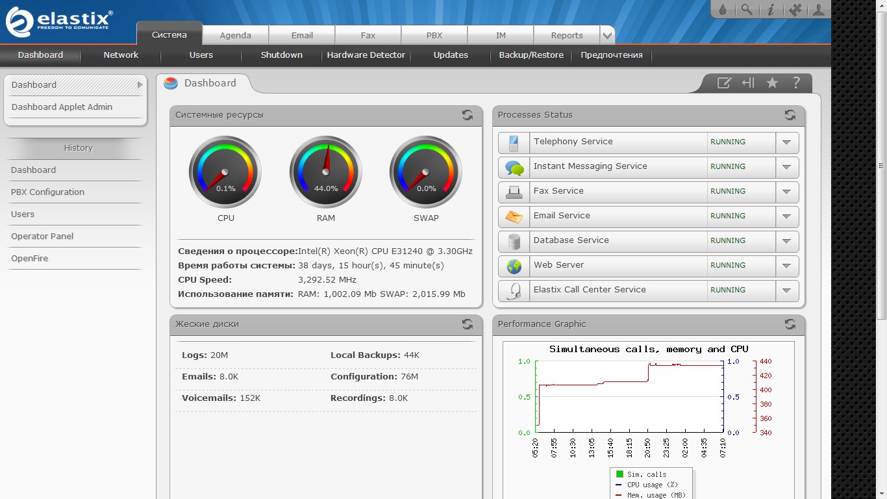This screenshot has height=499, width=887.
Task: Expand the sidebar Dashboard arrow
Action: tap(140, 84)
